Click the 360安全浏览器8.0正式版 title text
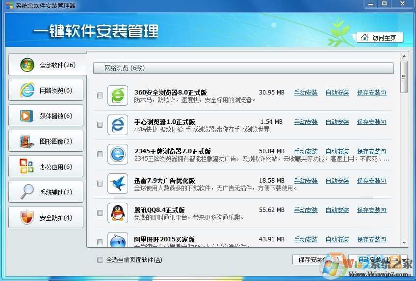Image resolution: width=416 pixels, height=281 pixels. pyautogui.click(x=170, y=93)
